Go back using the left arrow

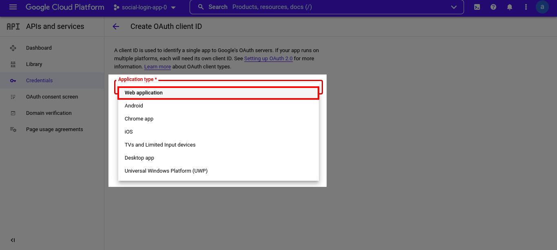click(x=116, y=26)
